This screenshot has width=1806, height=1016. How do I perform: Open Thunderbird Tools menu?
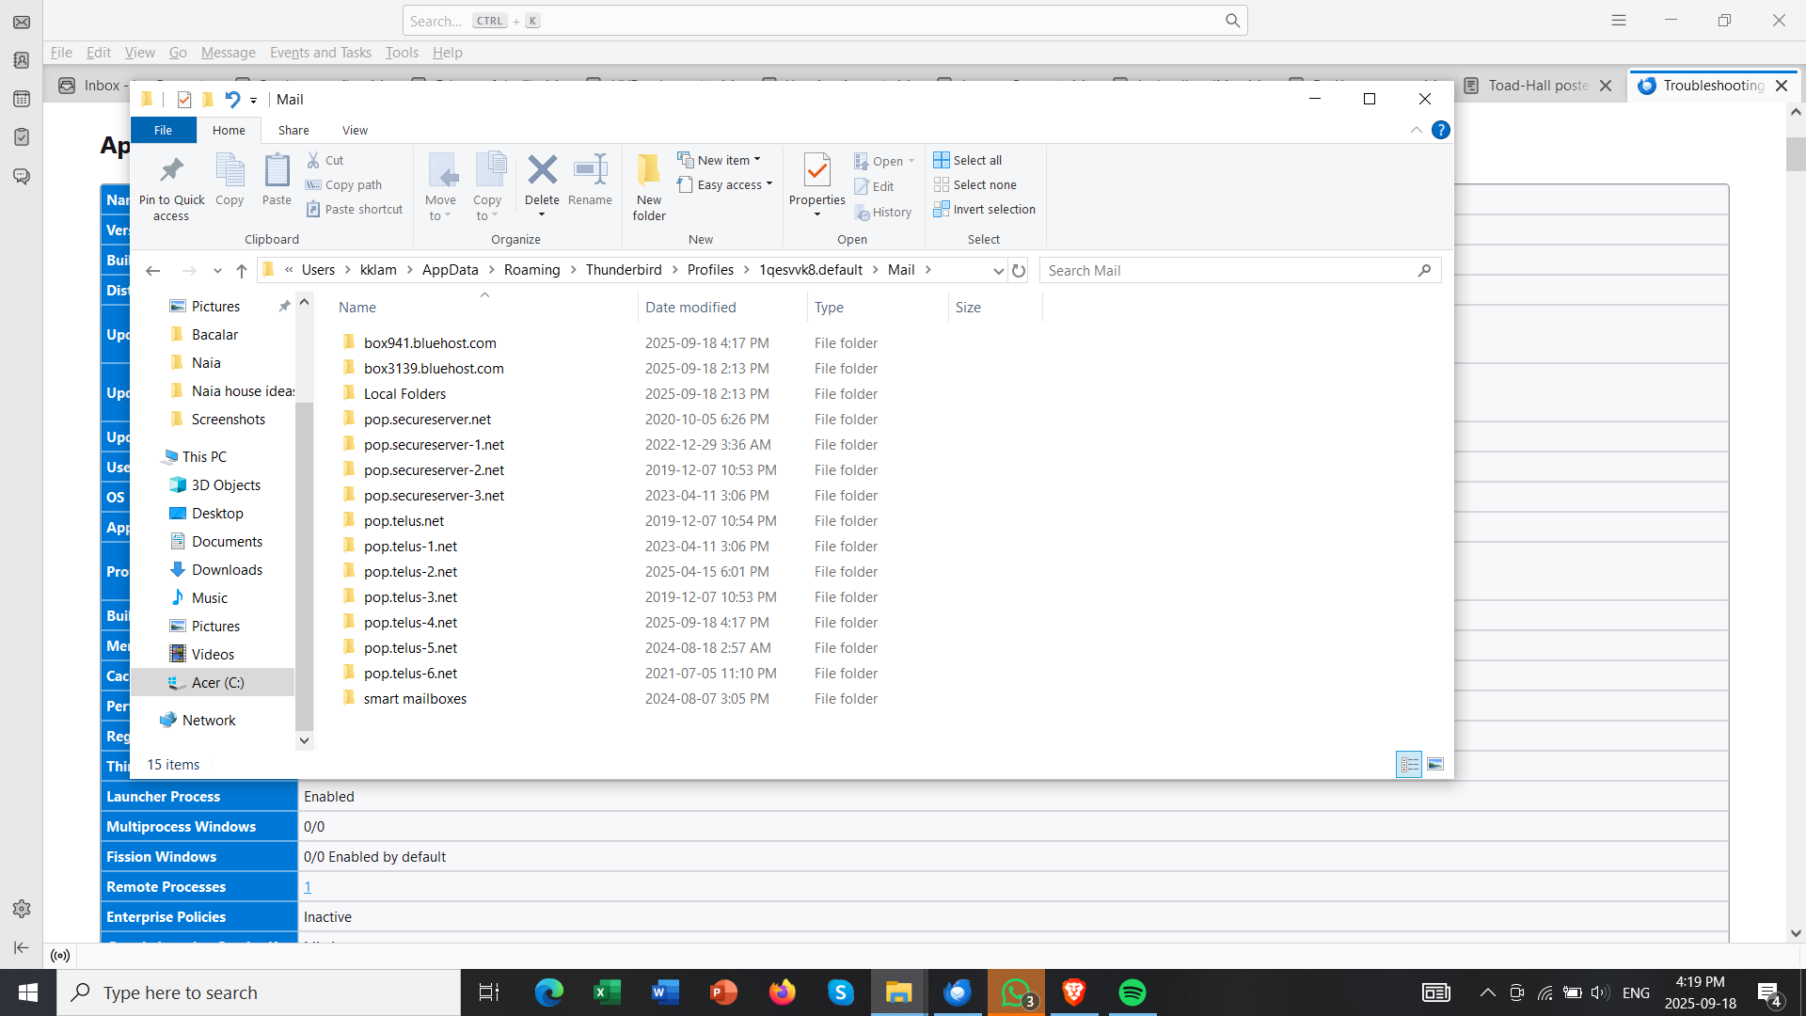pyautogui.click(x=402, y=53)
